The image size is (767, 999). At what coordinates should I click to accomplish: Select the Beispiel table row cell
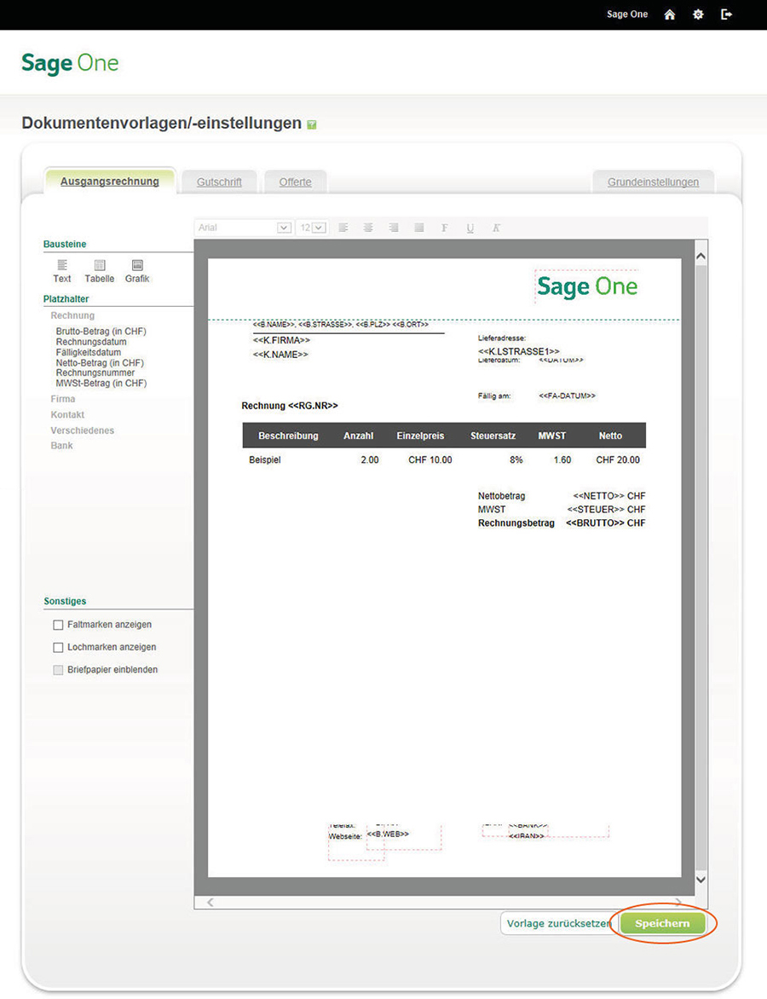coord(265,460)
